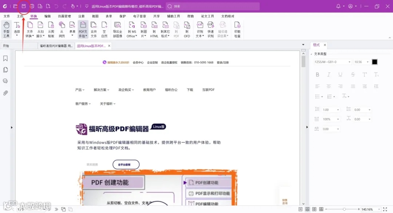Click the 下载 link in the page
The image size is (393, 213).
[190, 90]
